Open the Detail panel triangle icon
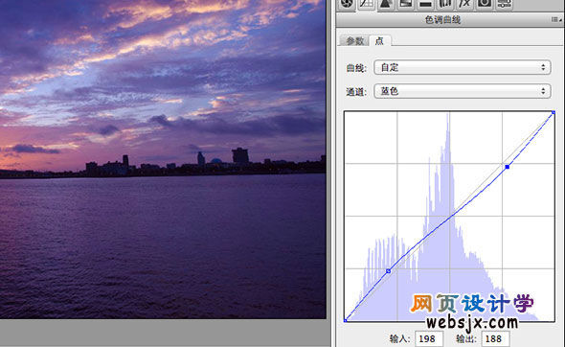The width and height of the screenshot is (565, 347). (x=386, y=5)
